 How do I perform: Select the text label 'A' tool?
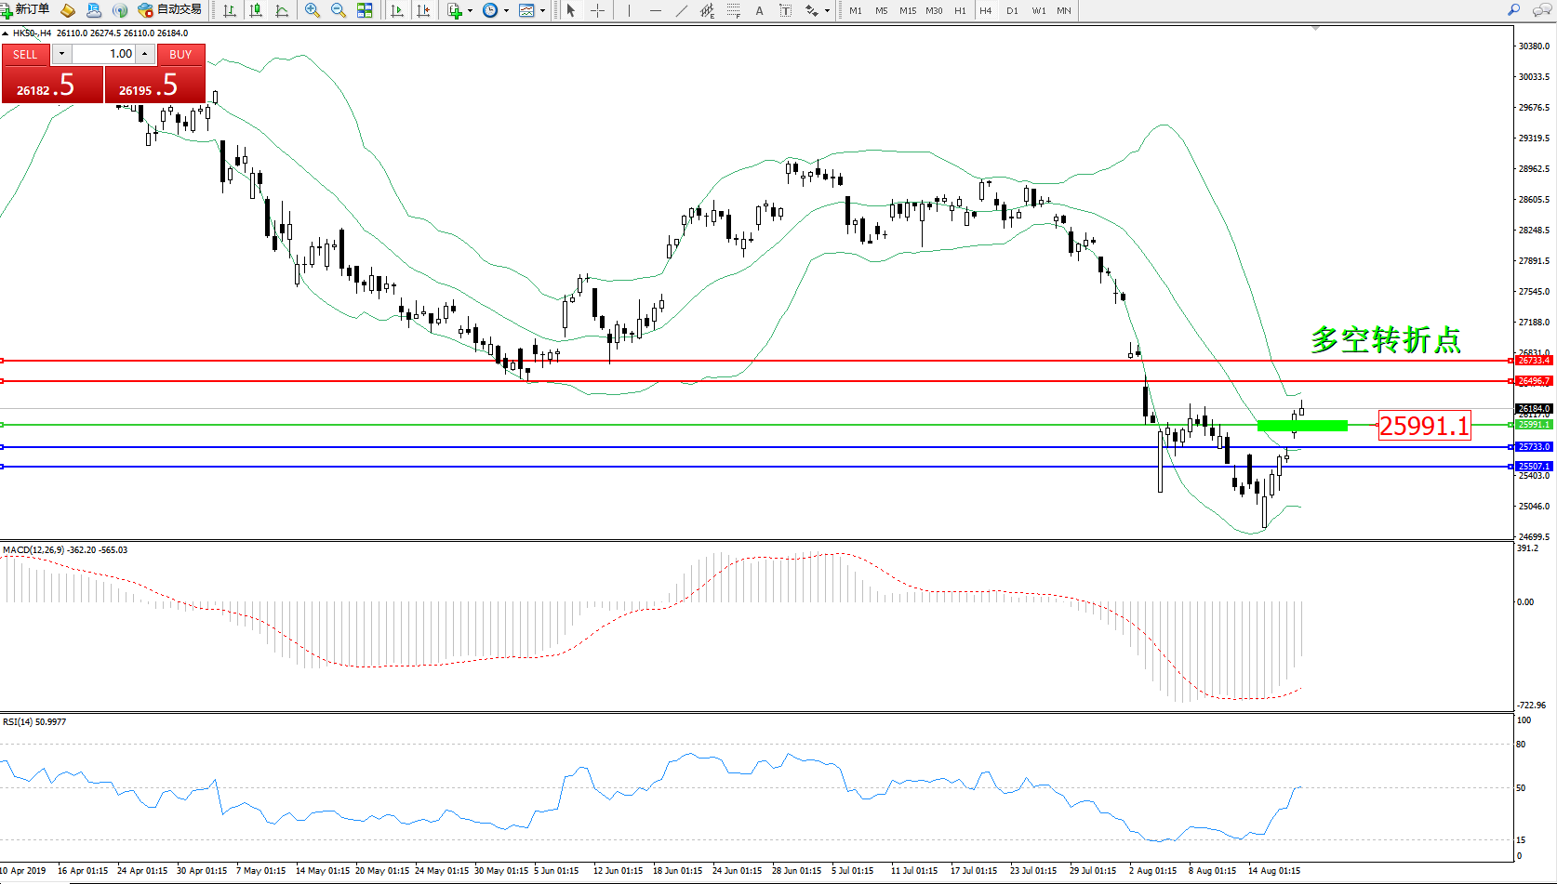pos(759,10)
